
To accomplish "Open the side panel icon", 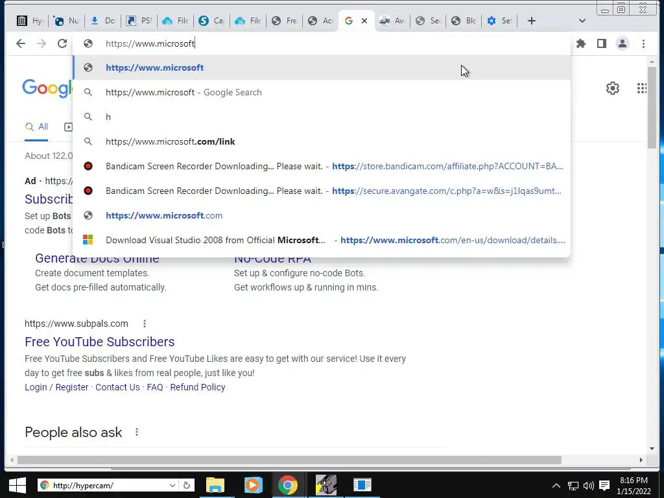I will coord(601,43).
